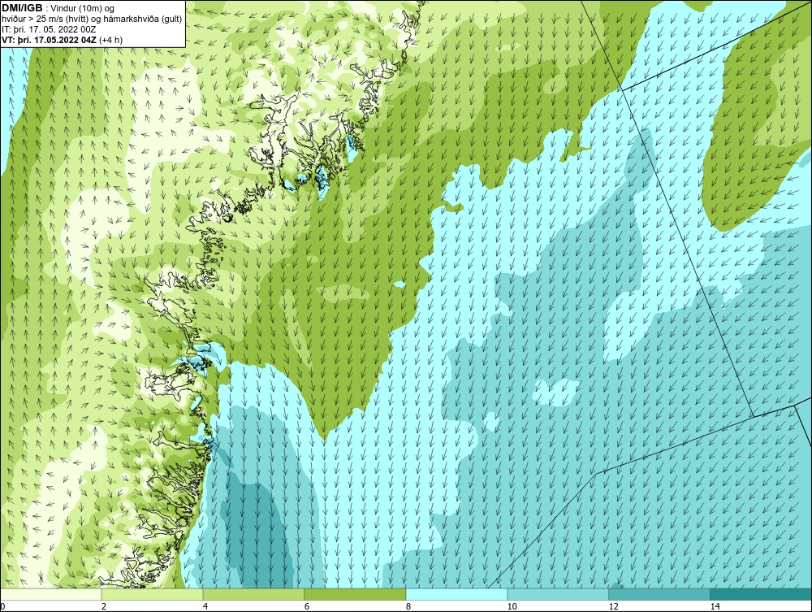Click the 6–8 m/s olive green legend swatch
This screenshot has height=612, width=812.
pos(356,594)
